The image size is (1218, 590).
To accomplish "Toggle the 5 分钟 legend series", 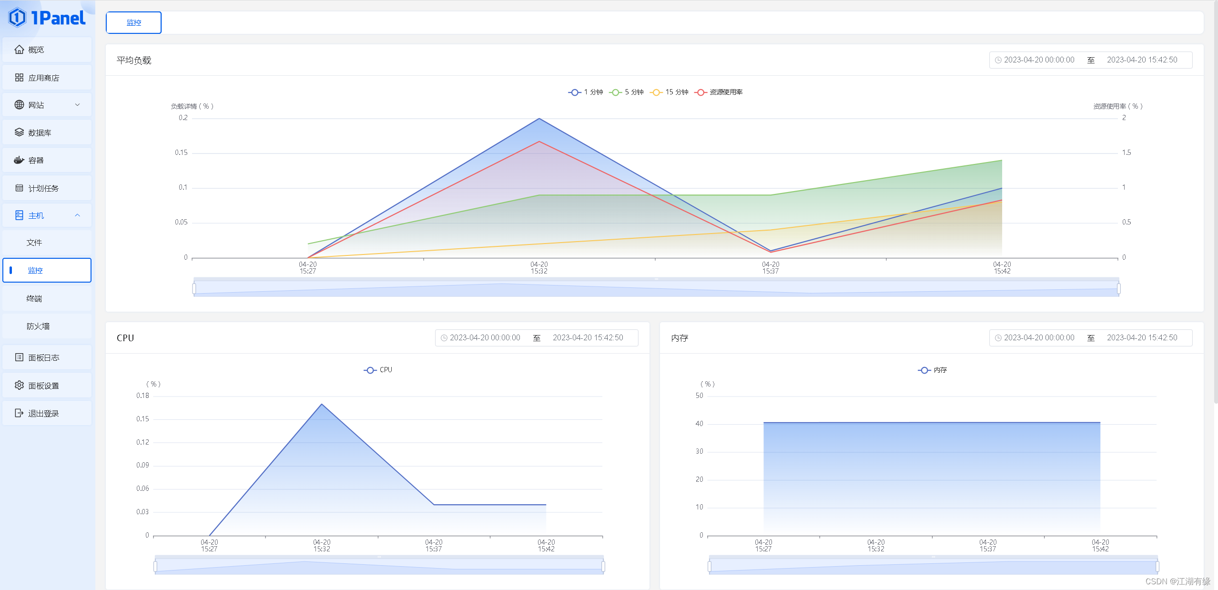I will click(626, 92).
